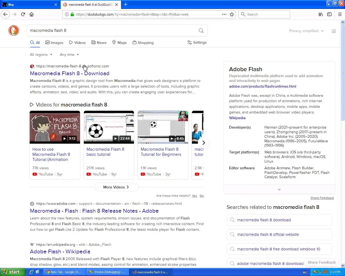Switch to chrome (Debugging) taskbar item
This screenshot has width=345, height=276.
[108, 272]
